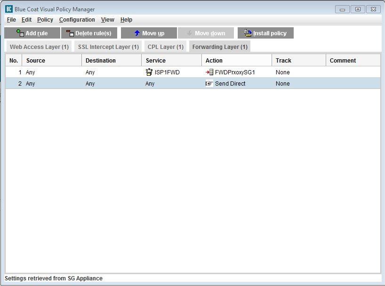This screenshot has height=286, width=385.
Task: Click the Blue Coat BC logo icon
Action: [x=9, y=9]
